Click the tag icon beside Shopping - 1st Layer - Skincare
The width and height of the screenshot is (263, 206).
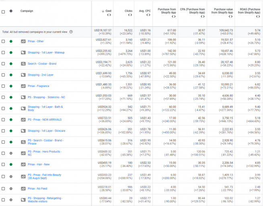(23, 131)
